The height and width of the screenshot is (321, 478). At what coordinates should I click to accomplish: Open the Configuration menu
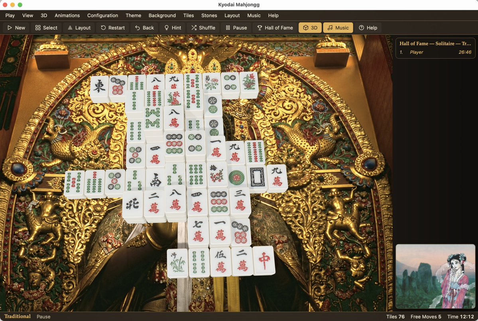coord(102,16)
